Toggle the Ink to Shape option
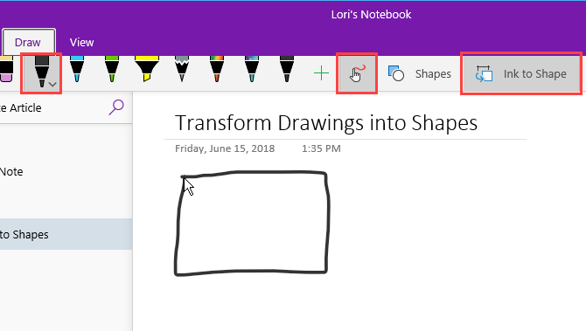 521,73
